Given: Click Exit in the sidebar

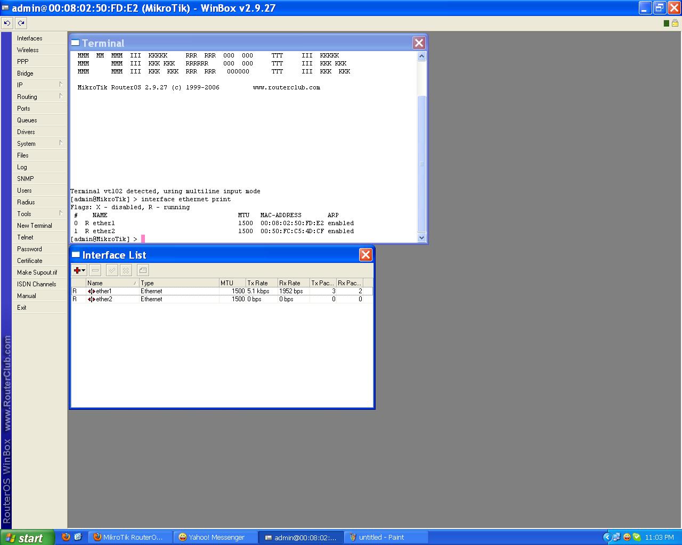Looking at the screenshot, I should [x=39, y=308].
